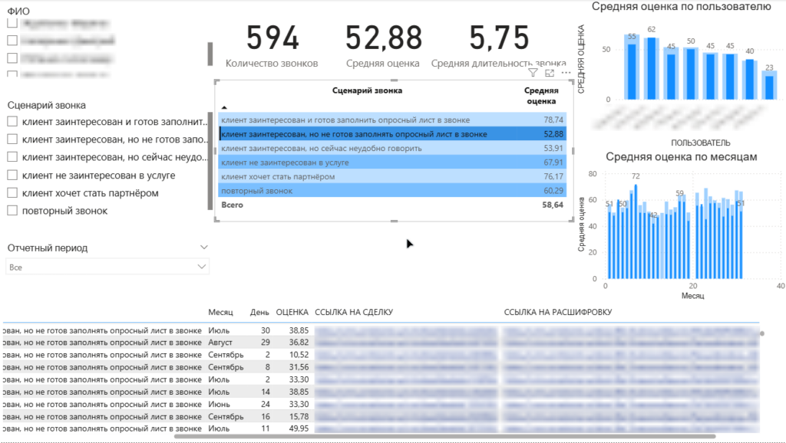This screenshot has height=443, width=786.
Task: Click the 5,75 Средняя длительность card
Action: click(x=499, y=46)
